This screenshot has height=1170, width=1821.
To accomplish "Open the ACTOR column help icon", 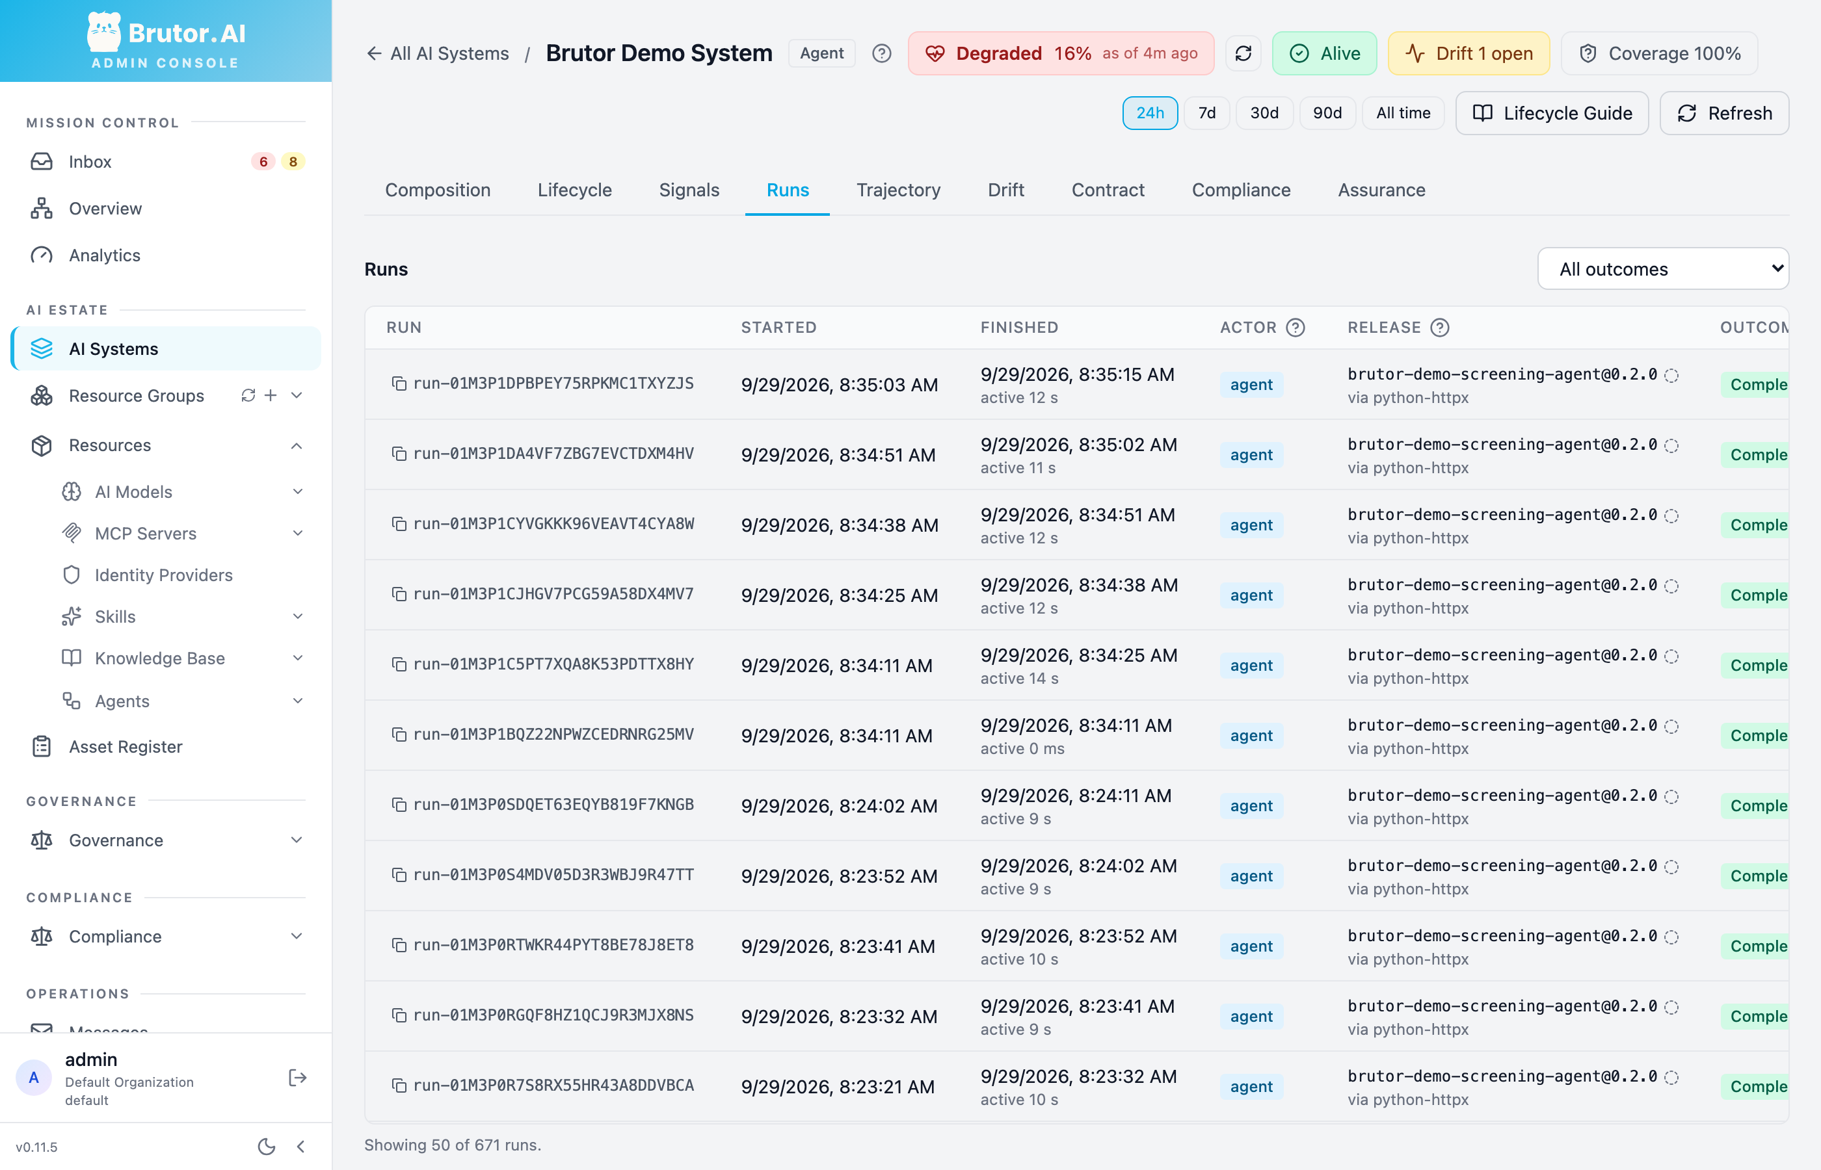I will (1295, 328).
